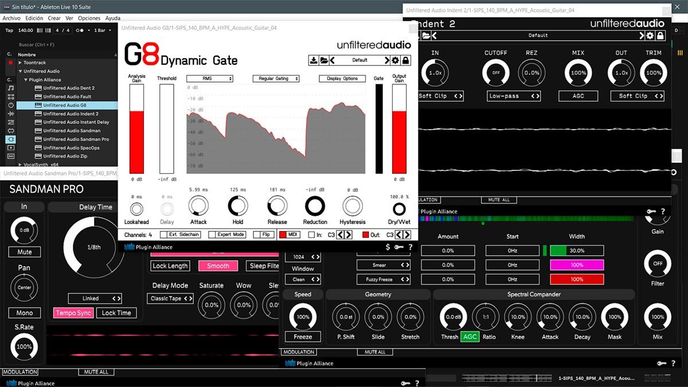Open MIDI Effects category in browser sidebar
This screenshot has width=688, height=387.
pyautogui.click(x=11, y=122)
